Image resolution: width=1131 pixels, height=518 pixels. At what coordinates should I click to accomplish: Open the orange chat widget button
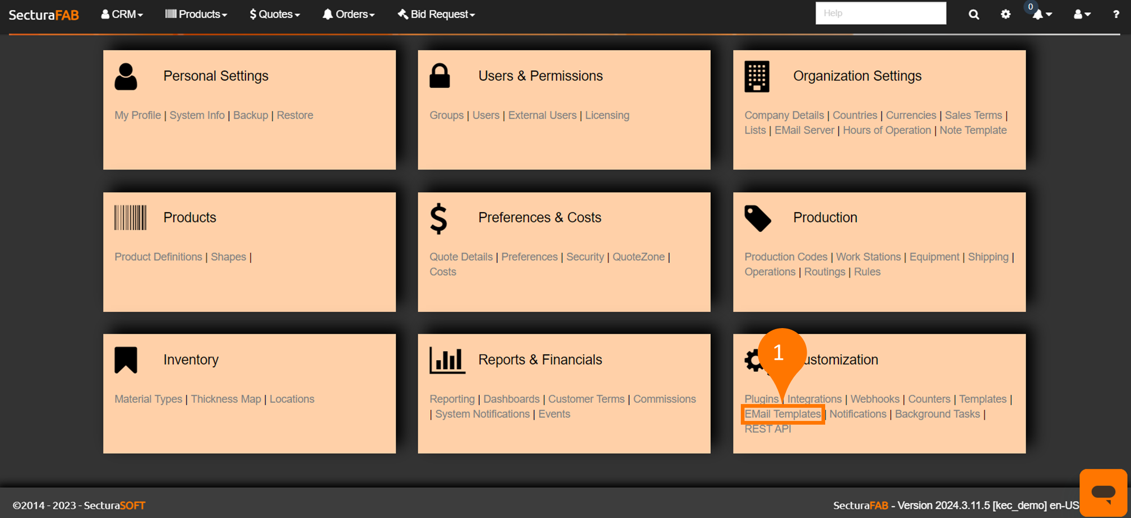tap(1103, 492)
